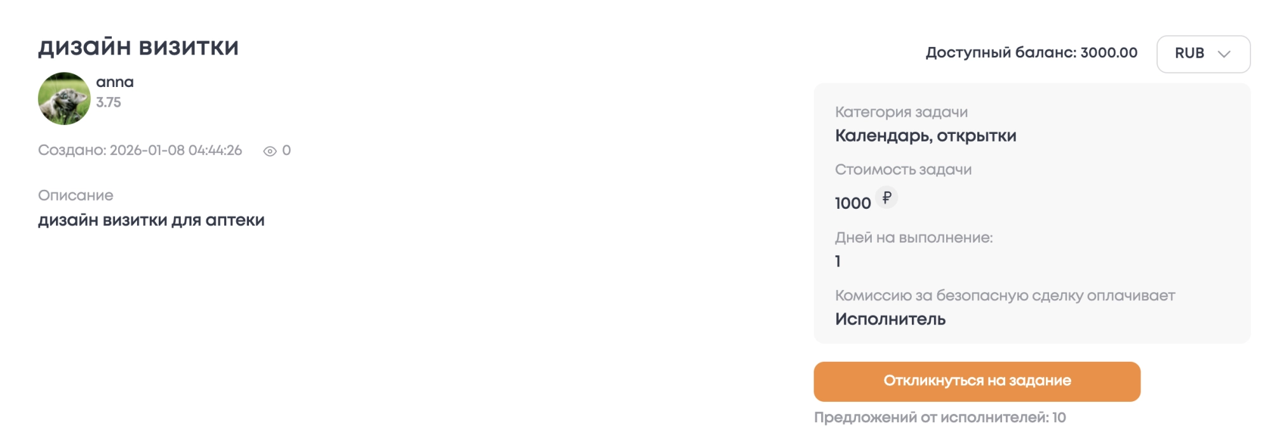Viewport: 1270px width, 445px height.
Task: Select the "Календарь, открытки" category value
Action: pos(925,136)
